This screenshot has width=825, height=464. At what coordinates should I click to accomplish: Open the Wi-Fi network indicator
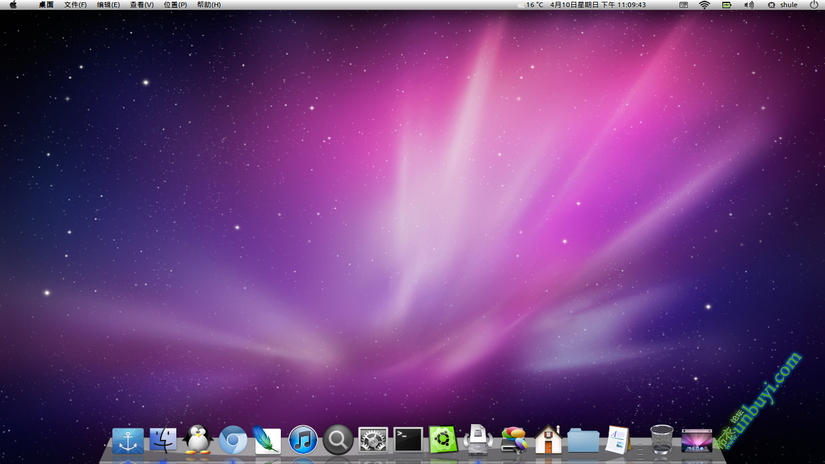coord(704,5)
